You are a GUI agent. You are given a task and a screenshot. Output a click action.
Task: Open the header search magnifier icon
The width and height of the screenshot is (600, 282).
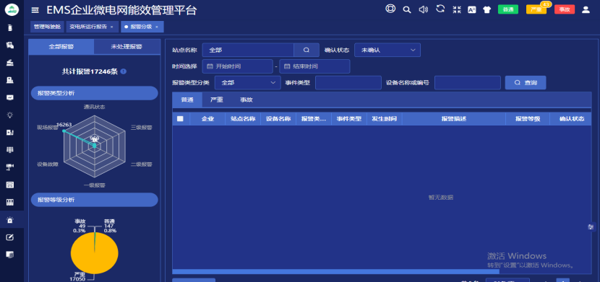coord(407,9)
